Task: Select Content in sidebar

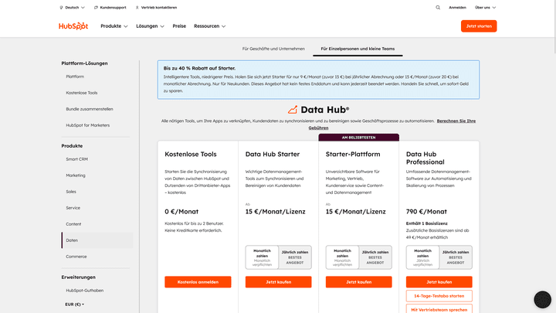Action: (x=73, y=224)
